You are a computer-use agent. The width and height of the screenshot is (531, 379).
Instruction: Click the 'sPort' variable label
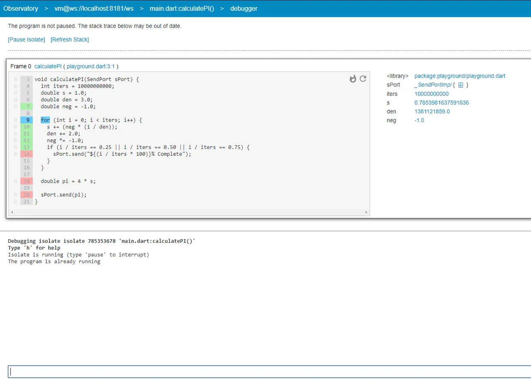393,85
